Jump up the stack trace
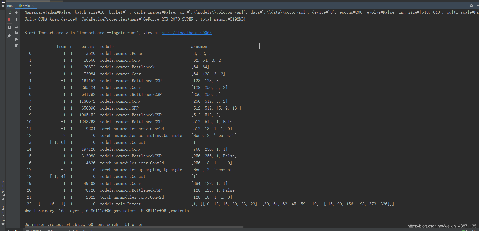Screen dimensions: 479x231 (x=16, y=13)
